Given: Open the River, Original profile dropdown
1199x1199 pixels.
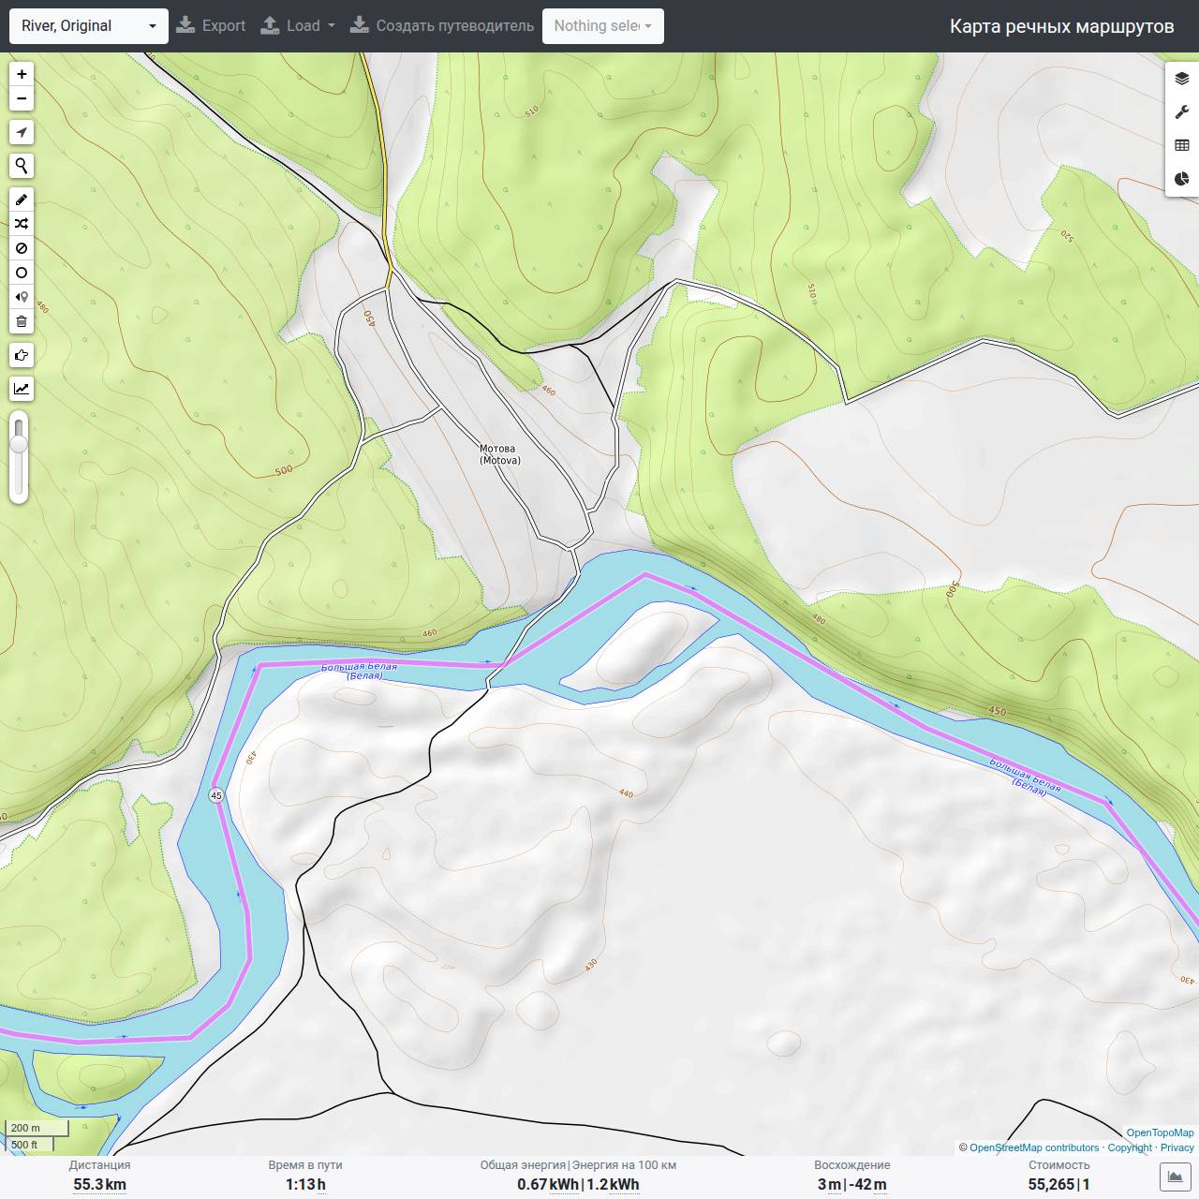Looking at the screenshot, I should (89, 26).
